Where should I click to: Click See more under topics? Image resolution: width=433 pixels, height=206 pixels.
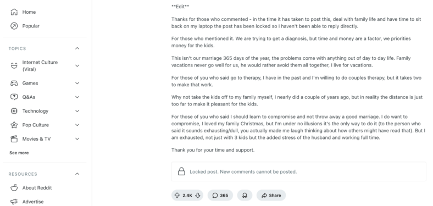tap(19, 153)
